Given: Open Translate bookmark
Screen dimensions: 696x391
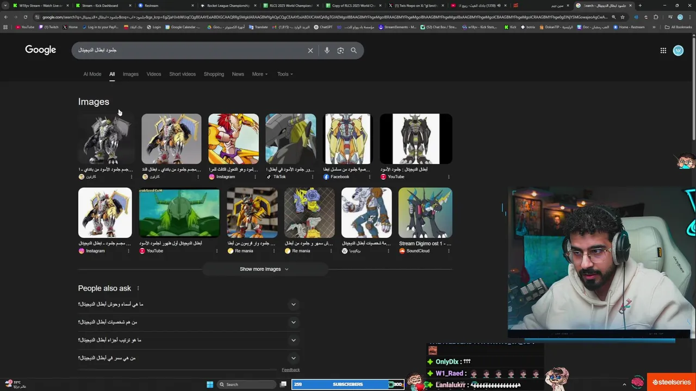Looking at the screenshot, I should (258, 27).
